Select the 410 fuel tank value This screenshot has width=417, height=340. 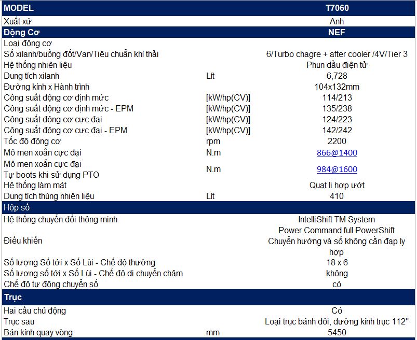click(x=337, y=196)
